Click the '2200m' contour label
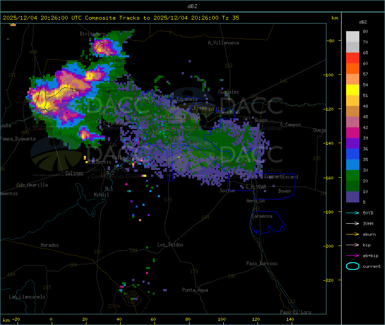The height and width of the screenshot is (325, 385). [114, 306]
